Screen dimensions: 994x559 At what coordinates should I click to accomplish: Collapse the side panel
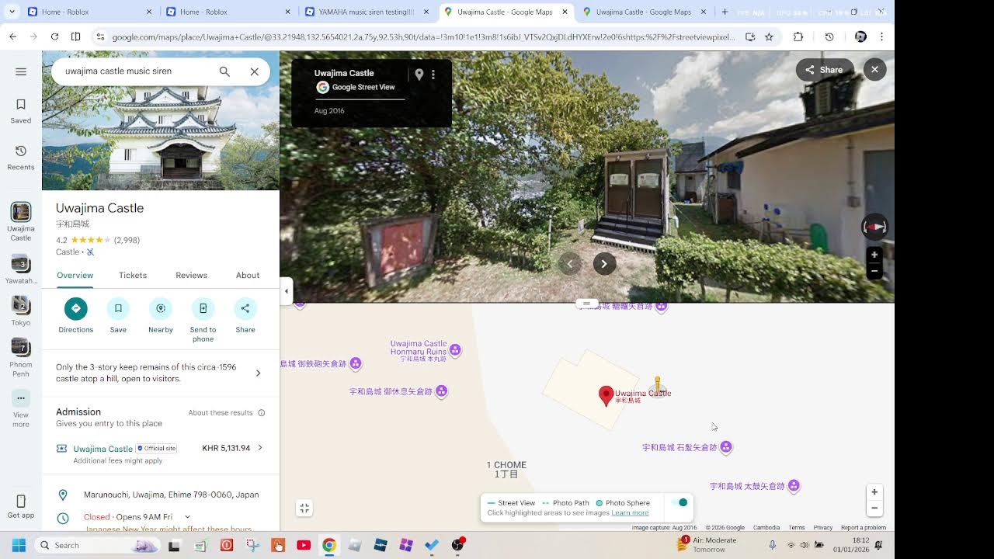coord(287,291)
